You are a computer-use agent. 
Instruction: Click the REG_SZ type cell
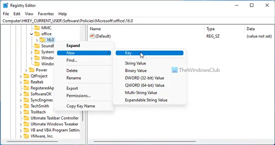pos(213,36)
